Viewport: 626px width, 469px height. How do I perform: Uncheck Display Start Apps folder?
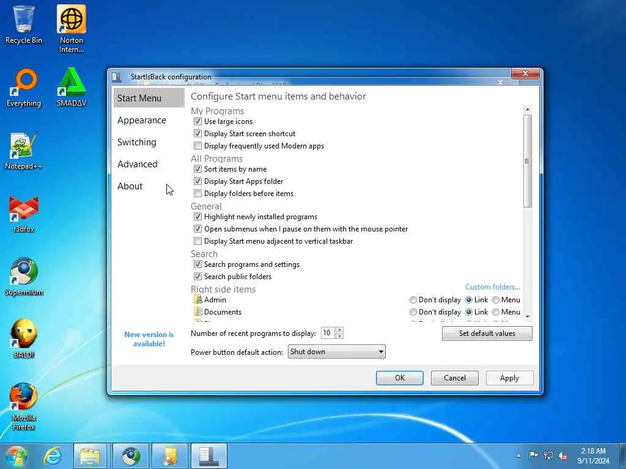[197, 181]
